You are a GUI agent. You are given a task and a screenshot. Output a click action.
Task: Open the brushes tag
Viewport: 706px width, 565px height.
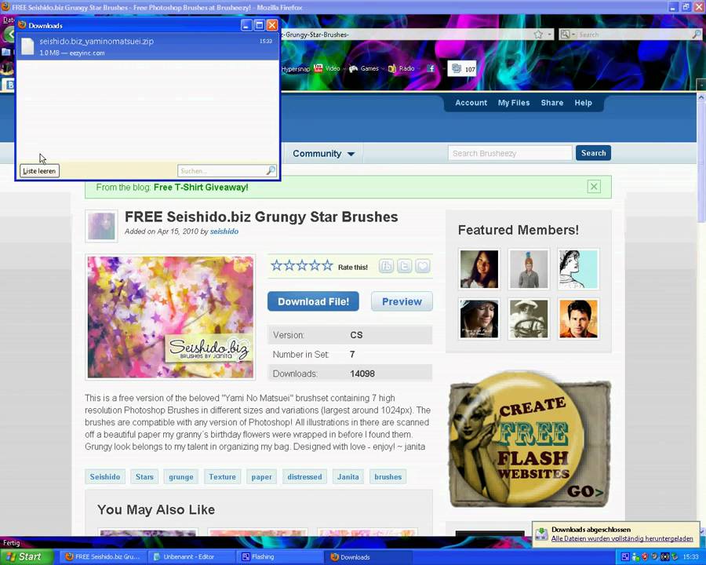coord(388,476)
